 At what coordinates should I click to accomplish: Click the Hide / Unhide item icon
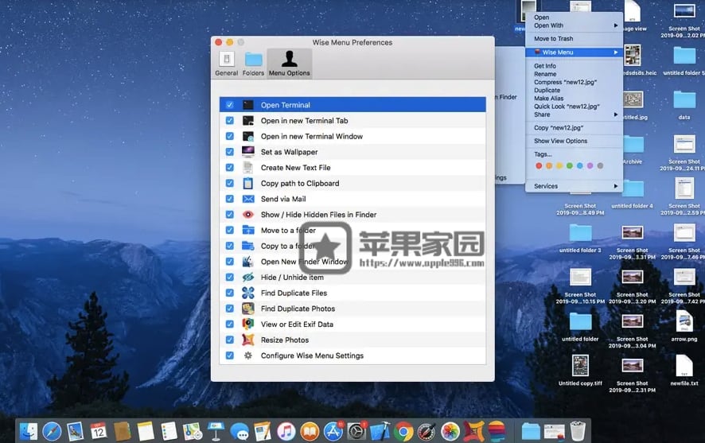point(247,278)
